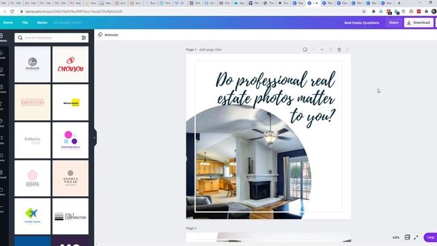Open the Photos tab in the sidebar
The image size is (437, 246).
3,72
